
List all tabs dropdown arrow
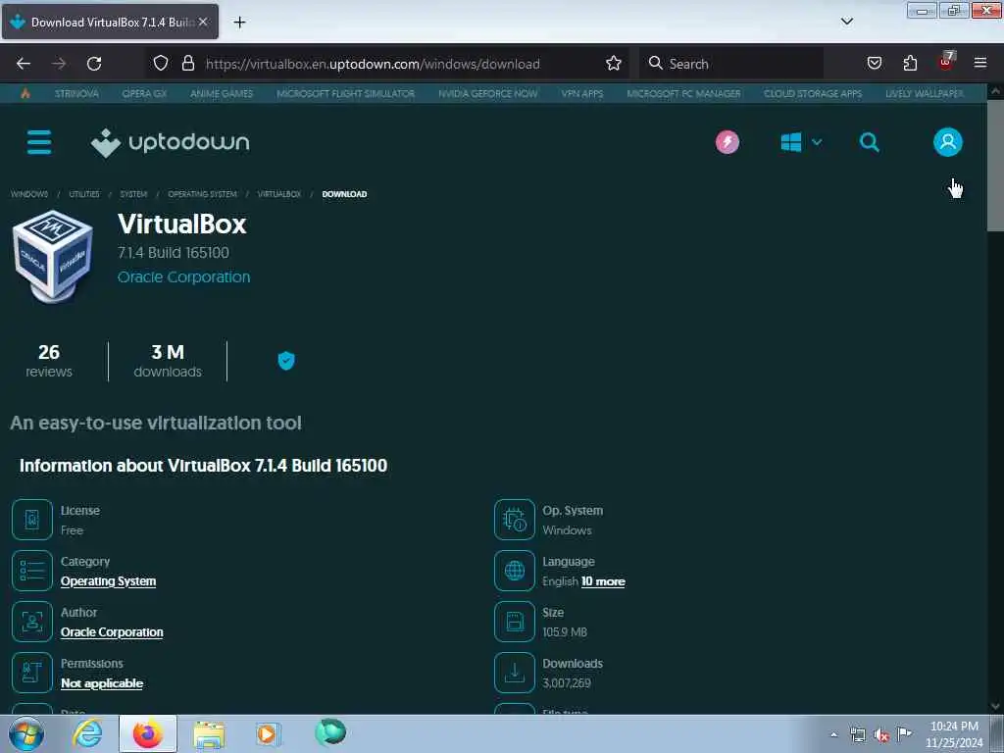pos(846,22)
